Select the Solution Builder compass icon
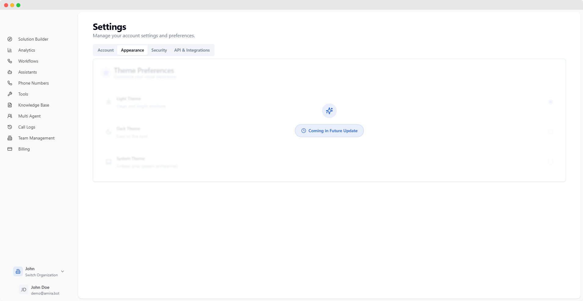 10,39
